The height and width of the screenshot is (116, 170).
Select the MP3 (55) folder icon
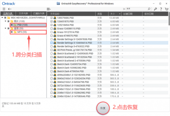(15, 32)
